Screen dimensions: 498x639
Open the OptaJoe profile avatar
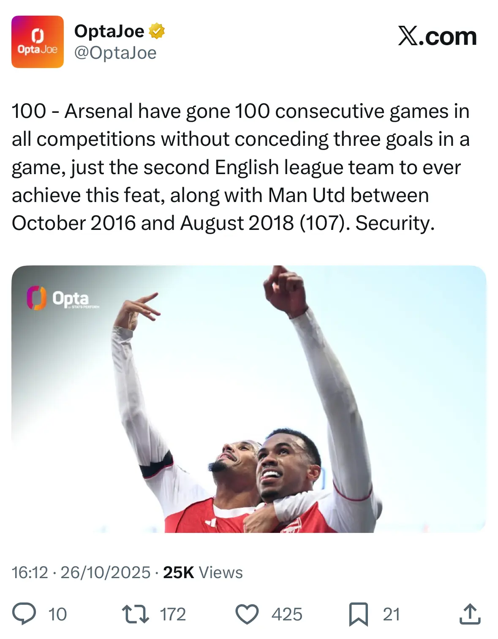pyautogui.click(x=37, y=42)
